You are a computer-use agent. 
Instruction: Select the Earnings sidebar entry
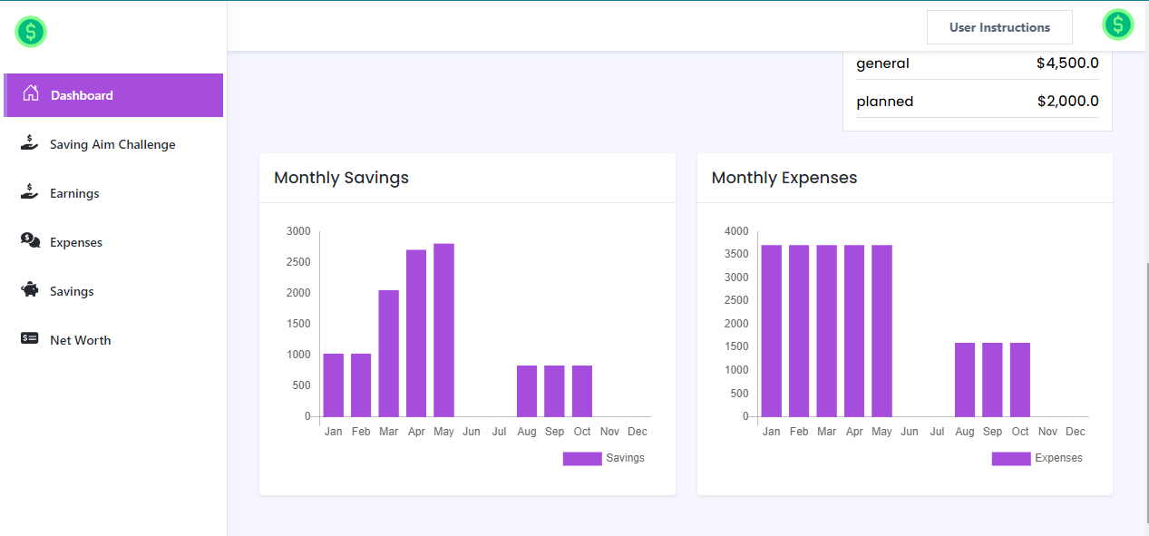tap(74, 193)
